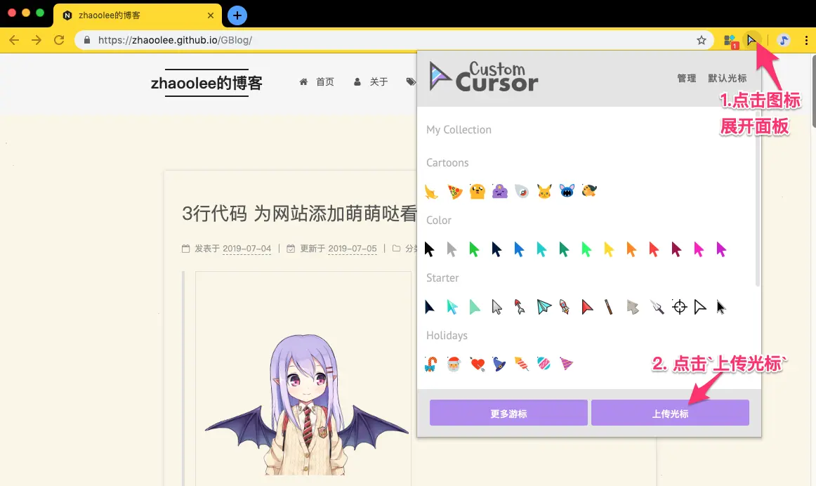Pick the white outlined triangle Starter cursor
Screen dimensions: 816x486
(x=700, y=307)
